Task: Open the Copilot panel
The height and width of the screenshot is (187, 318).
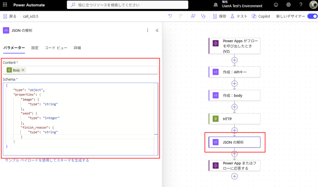Action: pyautogui.click(x=261, y=16)
